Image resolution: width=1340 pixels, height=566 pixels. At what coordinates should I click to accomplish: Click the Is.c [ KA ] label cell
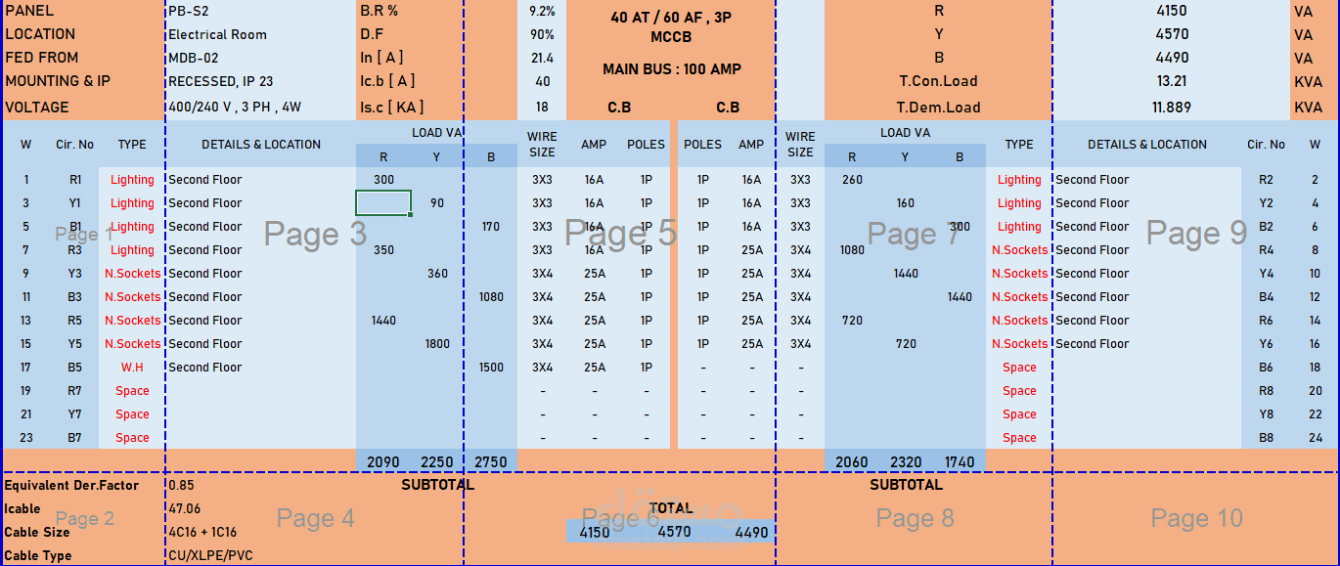(436, 107)
